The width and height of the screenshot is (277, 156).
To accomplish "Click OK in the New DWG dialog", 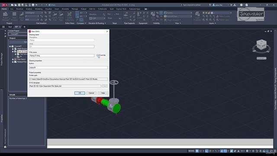I will (x=80, y=93).
